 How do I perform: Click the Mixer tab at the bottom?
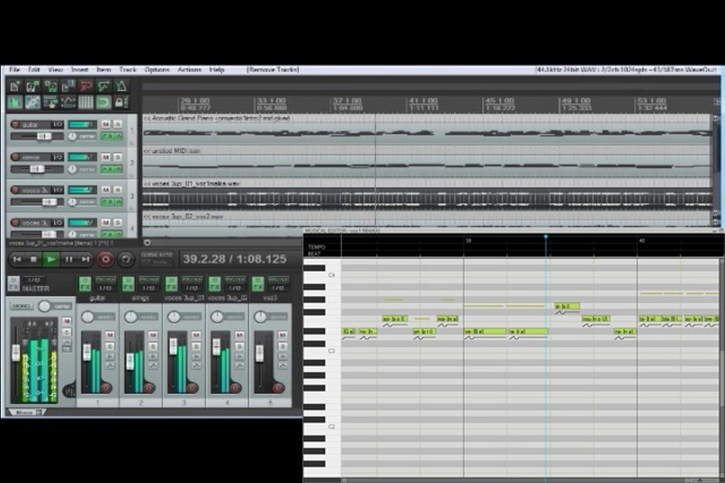pos(27,412)
